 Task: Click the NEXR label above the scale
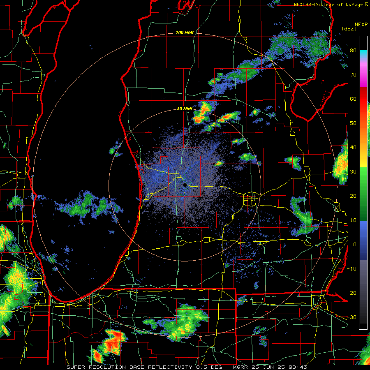click(x=361, y=25)
